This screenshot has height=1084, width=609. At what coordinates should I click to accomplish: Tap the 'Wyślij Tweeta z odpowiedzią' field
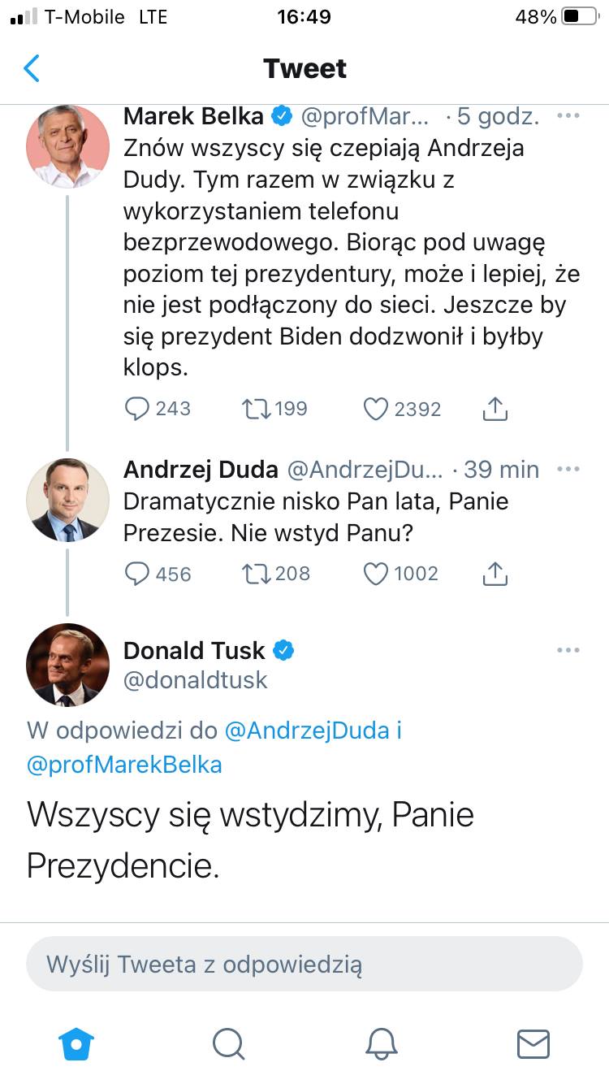pyautogui.click(x=304, y=965)
